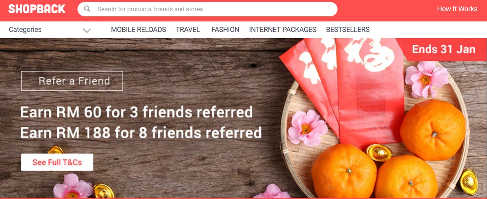Focus the products, brands and stores search box

207,9
